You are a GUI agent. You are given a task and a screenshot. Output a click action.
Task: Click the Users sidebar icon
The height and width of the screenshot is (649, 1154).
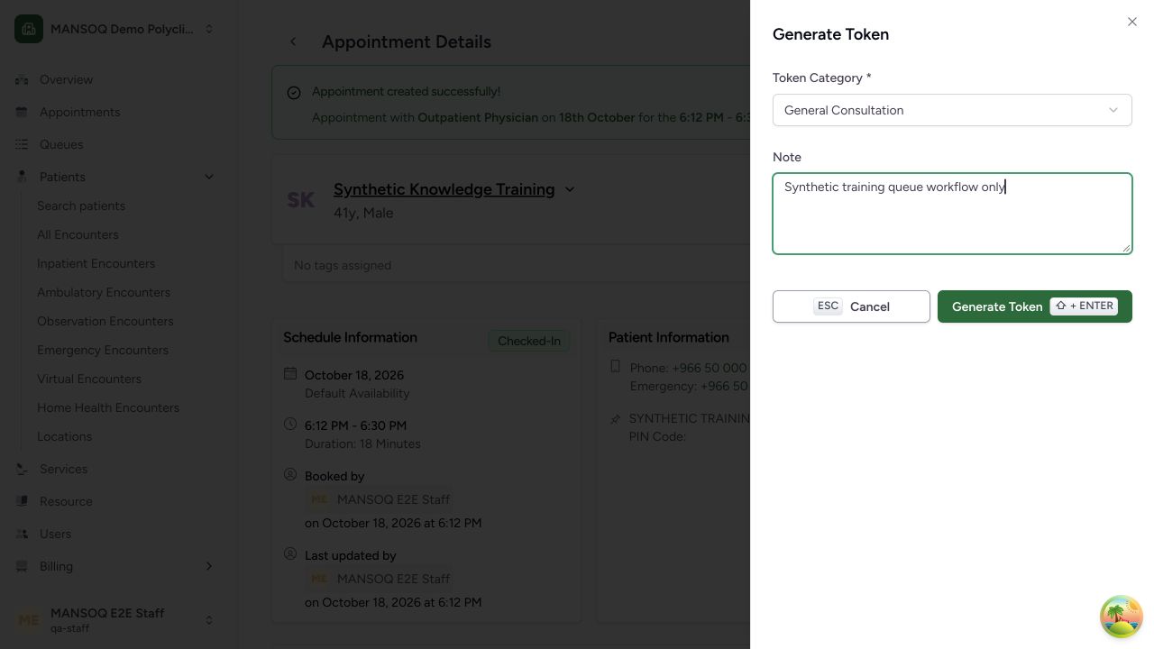point(22,534)
